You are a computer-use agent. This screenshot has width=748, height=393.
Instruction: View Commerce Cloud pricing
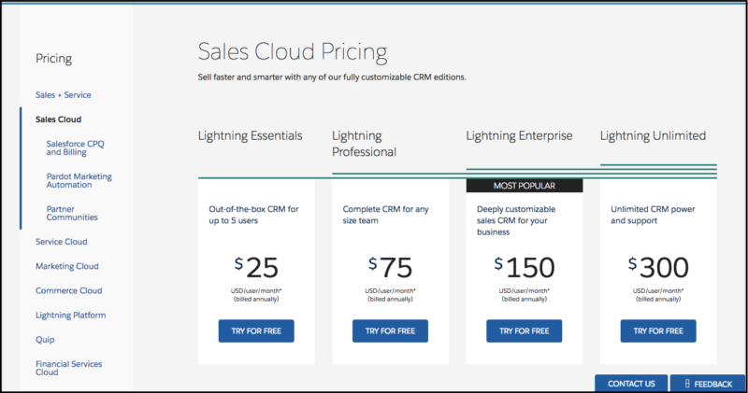tap(68, 290)
